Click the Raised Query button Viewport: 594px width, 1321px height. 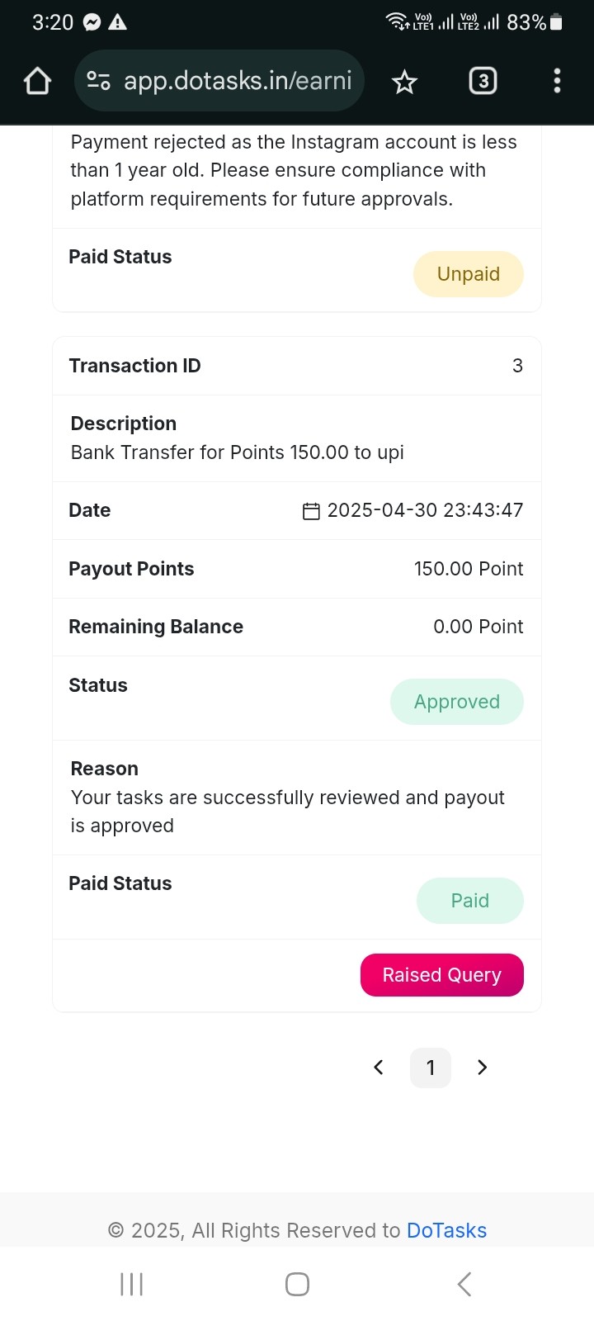tap(442, 975)
